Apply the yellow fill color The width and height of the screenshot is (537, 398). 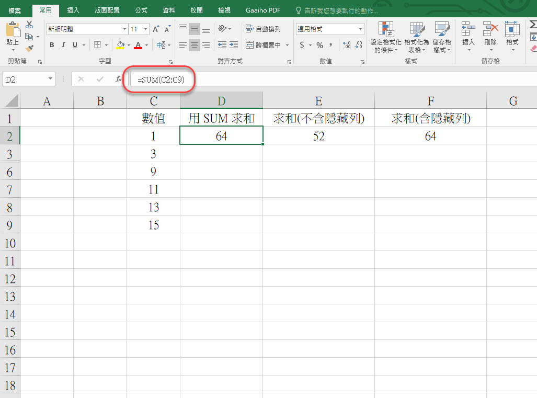tap(120, 46)
